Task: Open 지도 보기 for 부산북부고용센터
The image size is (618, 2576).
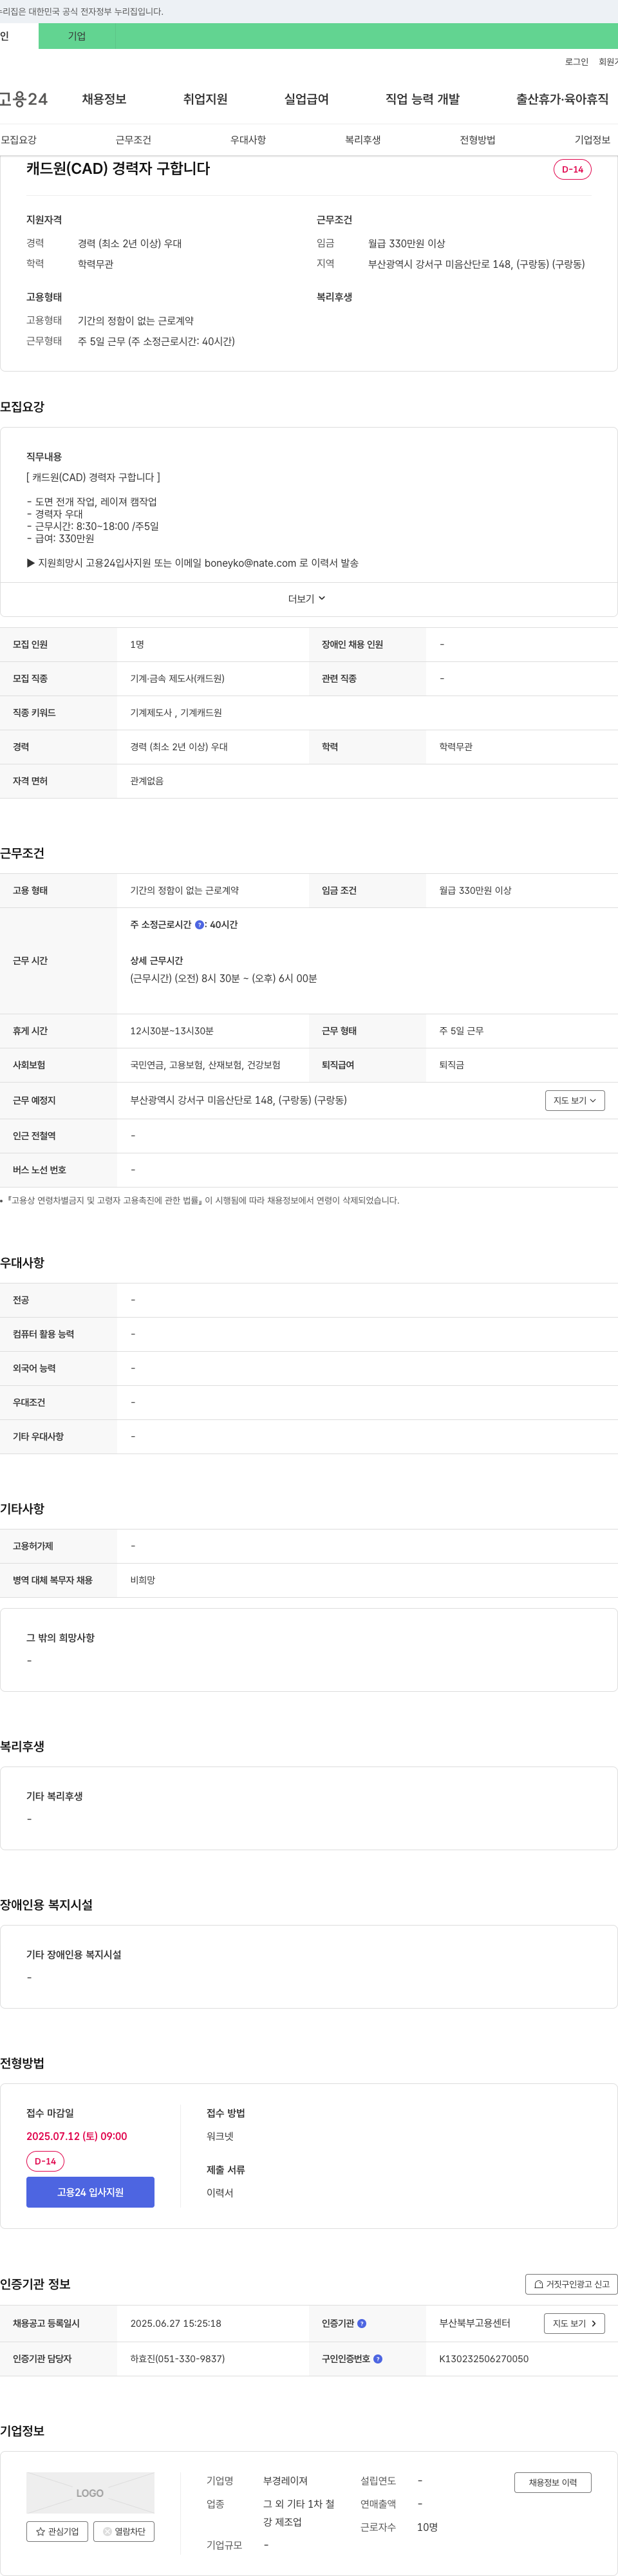Action: tap(574, 2323)
